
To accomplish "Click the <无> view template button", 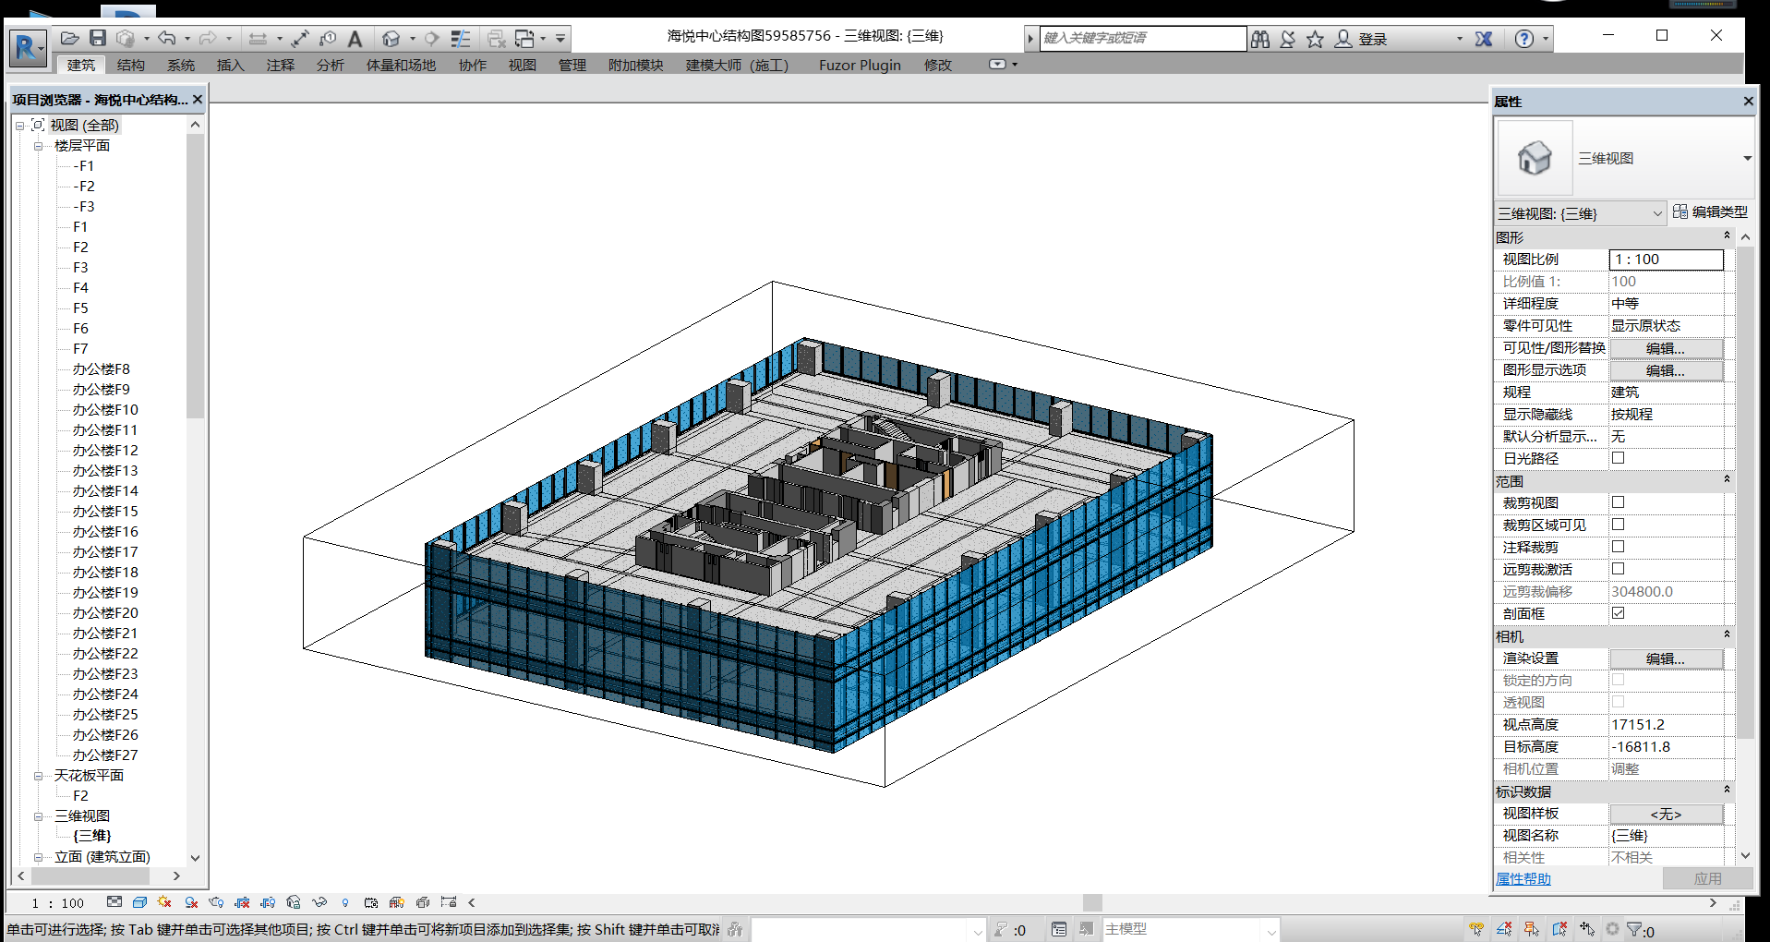I will click(x=1666, y=814).
